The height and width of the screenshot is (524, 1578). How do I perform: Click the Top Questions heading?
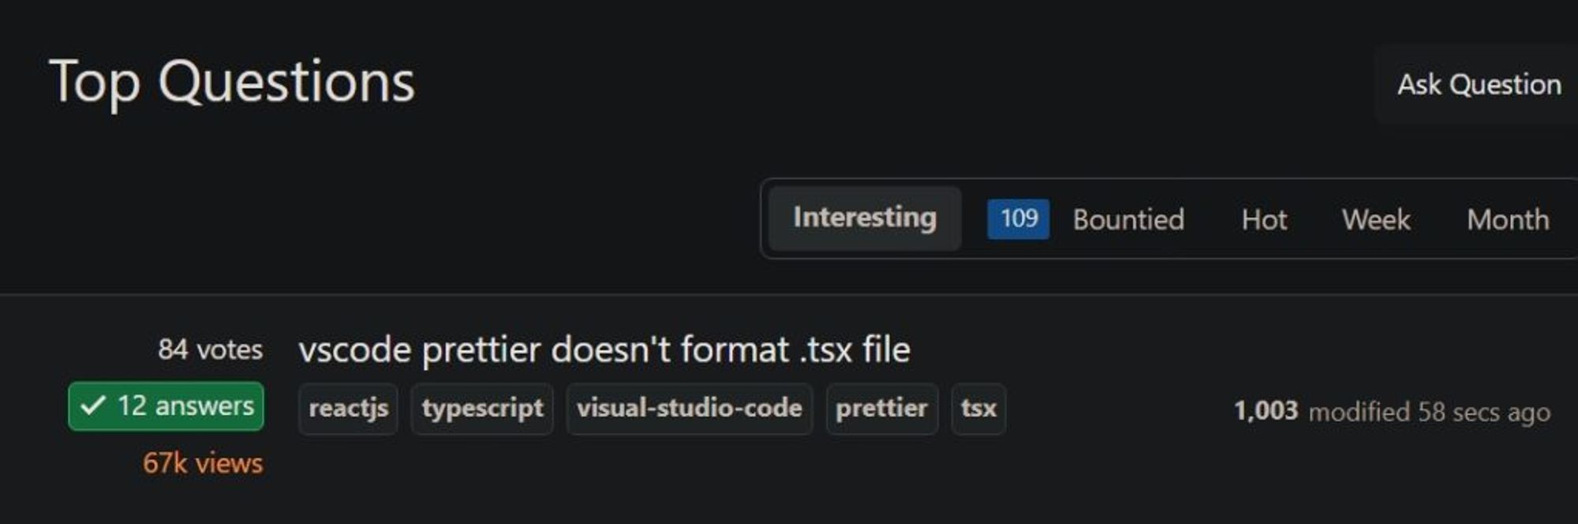point(232,79)
